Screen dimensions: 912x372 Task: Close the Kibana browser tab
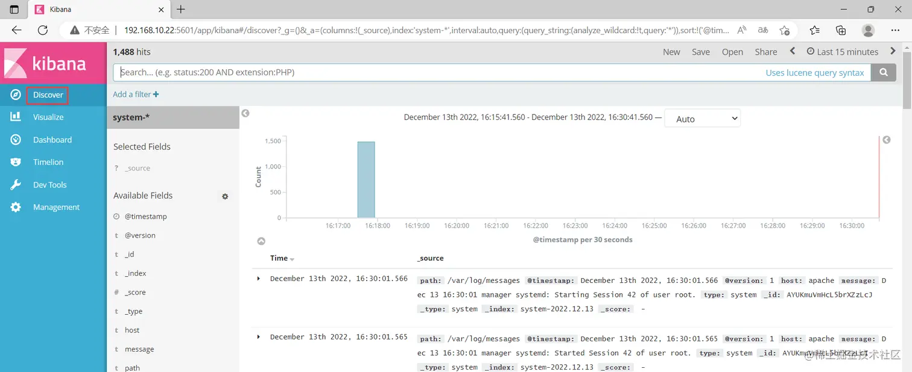(160, 10)
